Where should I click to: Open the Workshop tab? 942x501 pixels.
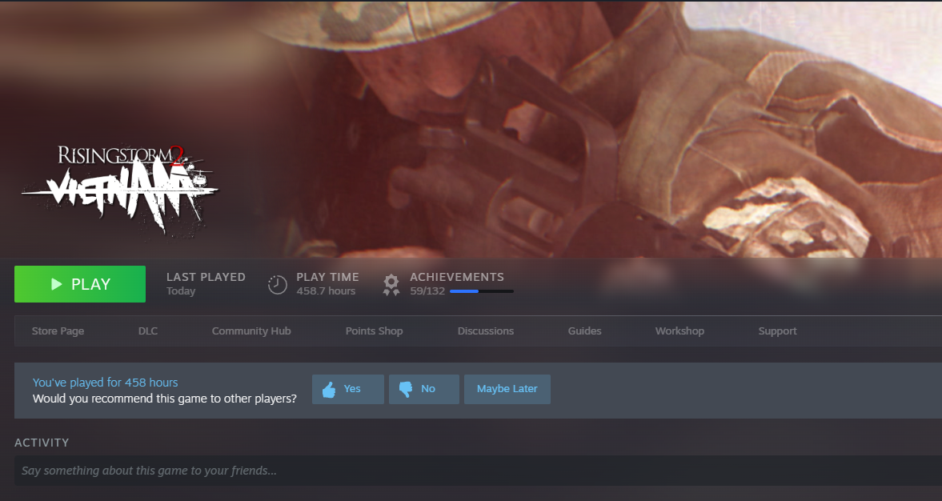point(679,331)
